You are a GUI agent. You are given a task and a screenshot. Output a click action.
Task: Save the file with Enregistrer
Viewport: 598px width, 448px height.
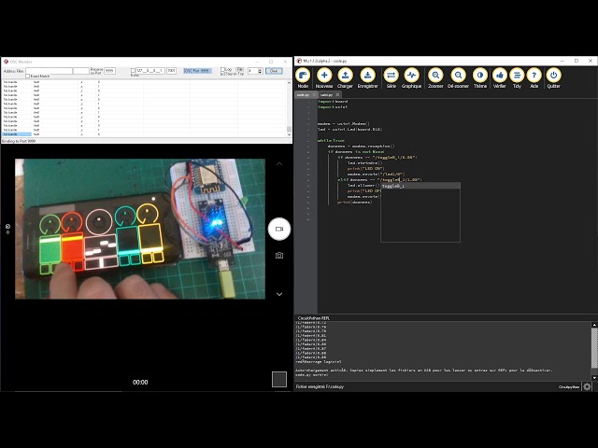pyautogui.click(x=367, y=78)
